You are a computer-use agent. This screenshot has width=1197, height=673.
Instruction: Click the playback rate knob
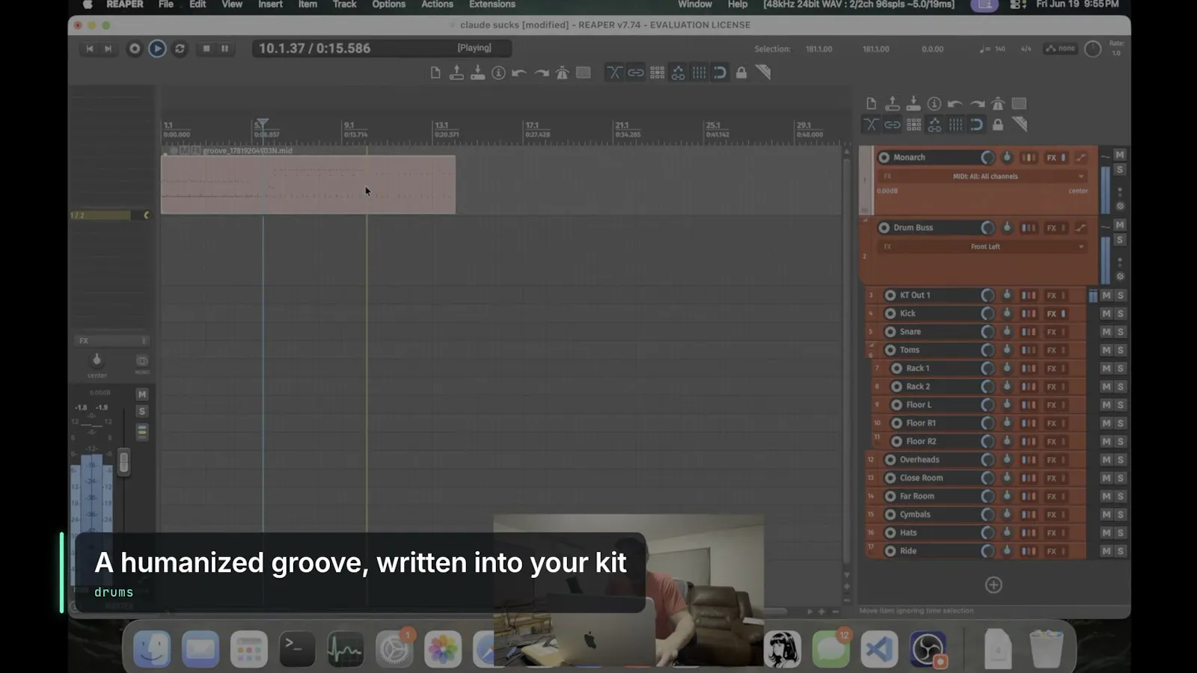pyautogui.click(x=1093, y=49)
